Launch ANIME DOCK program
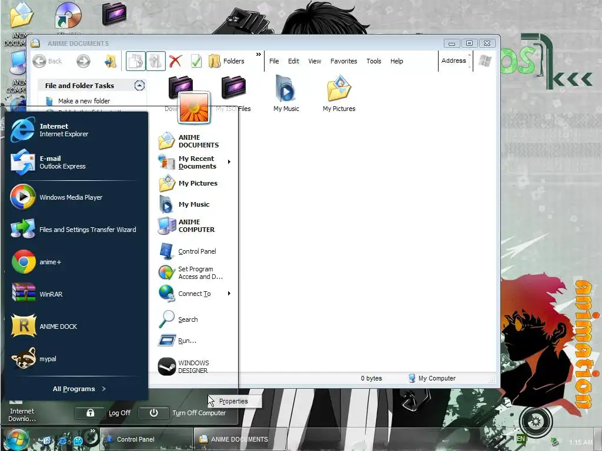The height and width of the screenshot is (451, 602). pyautogui.click(x=75, y=327)
